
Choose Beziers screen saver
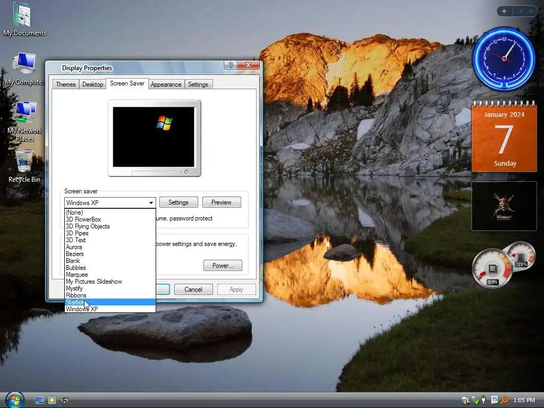(x=110, y=254)
